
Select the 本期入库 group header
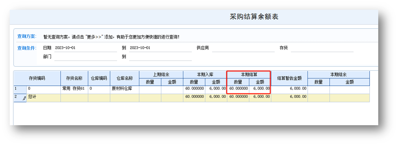tap(205, 75)
